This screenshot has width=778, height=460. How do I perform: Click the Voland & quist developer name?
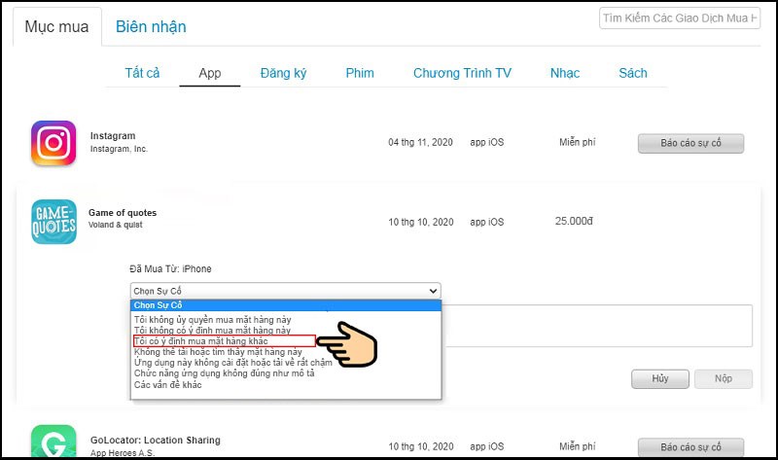coord(116,225)
